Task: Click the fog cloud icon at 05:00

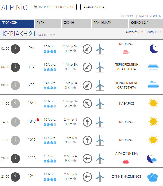Action: point(153,67)
